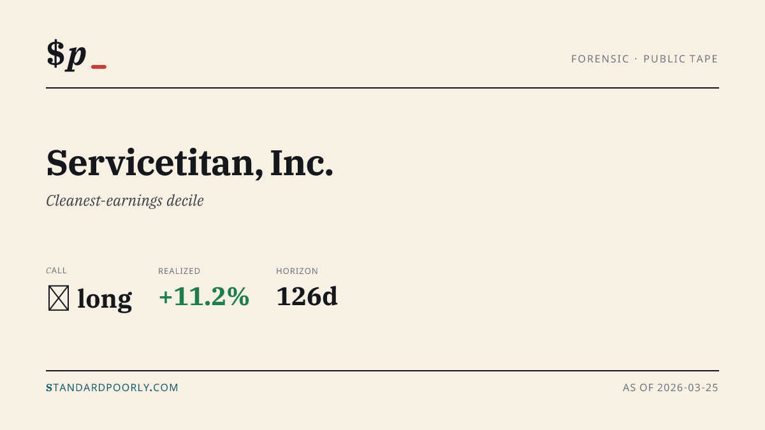Viewport: 765px width, 430px height.
Task: Select the PUBLIC TAPE header label
Action: coord(681,59)
